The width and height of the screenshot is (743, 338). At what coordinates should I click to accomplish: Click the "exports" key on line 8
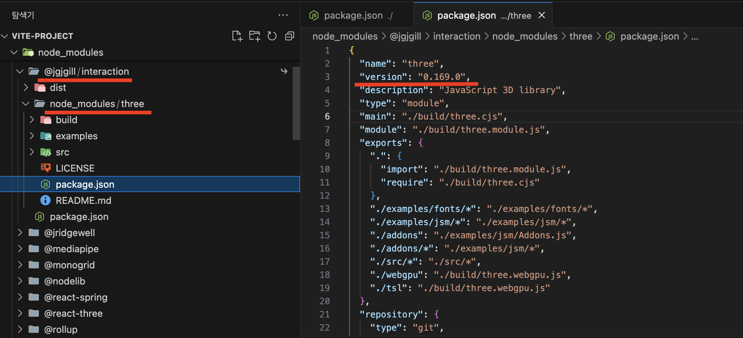point(383,143)
